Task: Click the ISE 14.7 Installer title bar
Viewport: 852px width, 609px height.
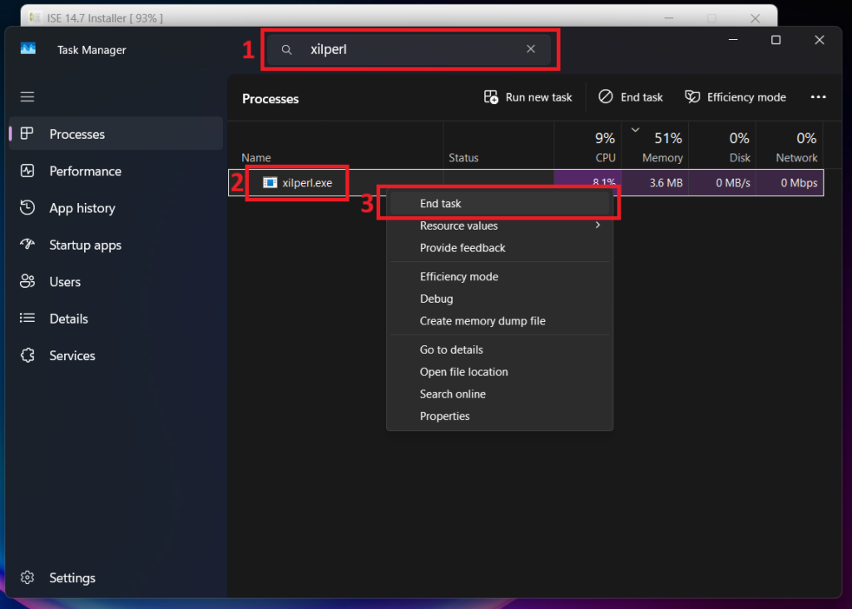Action: 399,17
